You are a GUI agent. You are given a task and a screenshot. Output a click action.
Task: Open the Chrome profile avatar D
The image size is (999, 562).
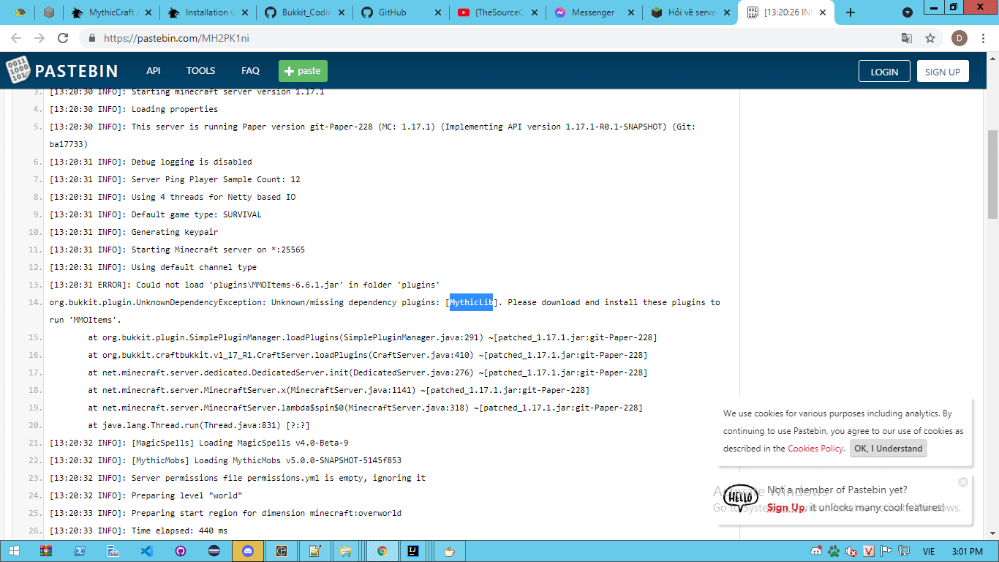[960, 38]
